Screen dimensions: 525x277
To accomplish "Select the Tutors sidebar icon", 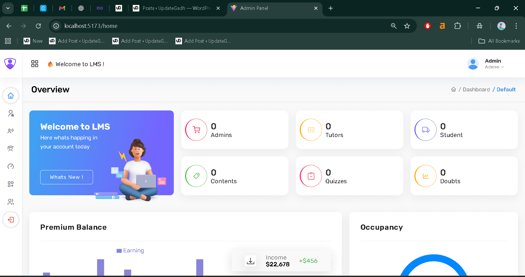I will point(11,131).
